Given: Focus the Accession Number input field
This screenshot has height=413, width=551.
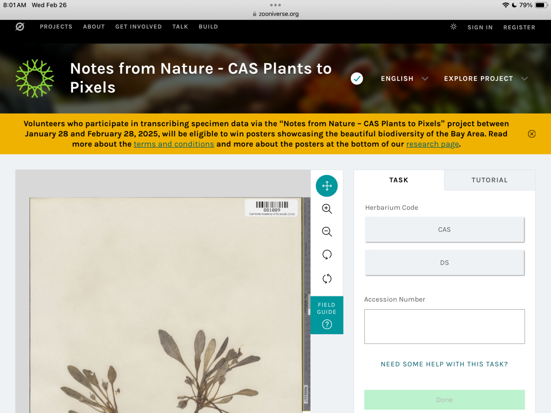Looking at the screenshot, I should pyautogui.click(x=444, y=327).
